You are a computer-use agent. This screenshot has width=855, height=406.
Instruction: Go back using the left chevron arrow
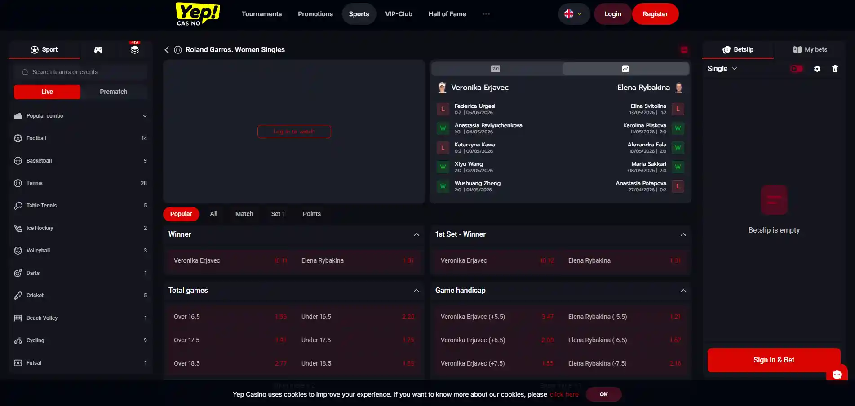pyautogui.click(x=167, y=50)
